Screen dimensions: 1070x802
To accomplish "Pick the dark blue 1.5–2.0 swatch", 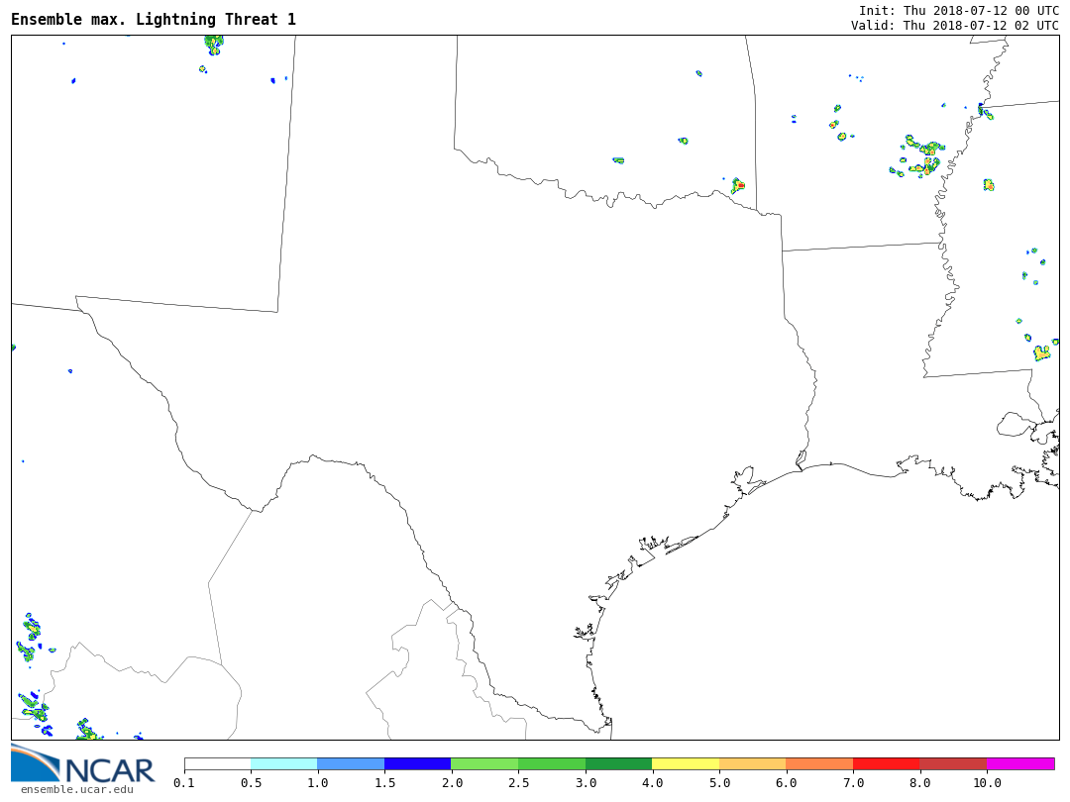I will (x=417, y=763).
